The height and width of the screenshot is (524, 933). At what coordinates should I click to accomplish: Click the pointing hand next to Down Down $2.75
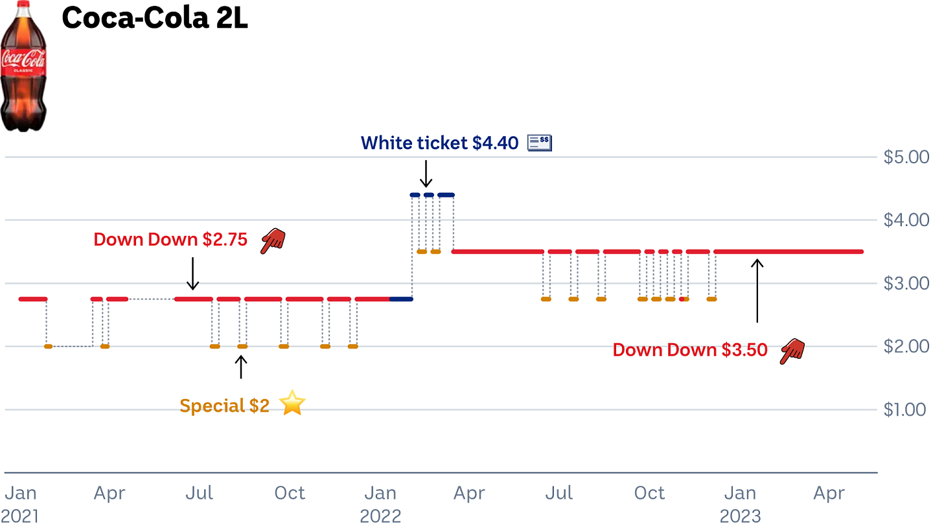tap(273, 241)
